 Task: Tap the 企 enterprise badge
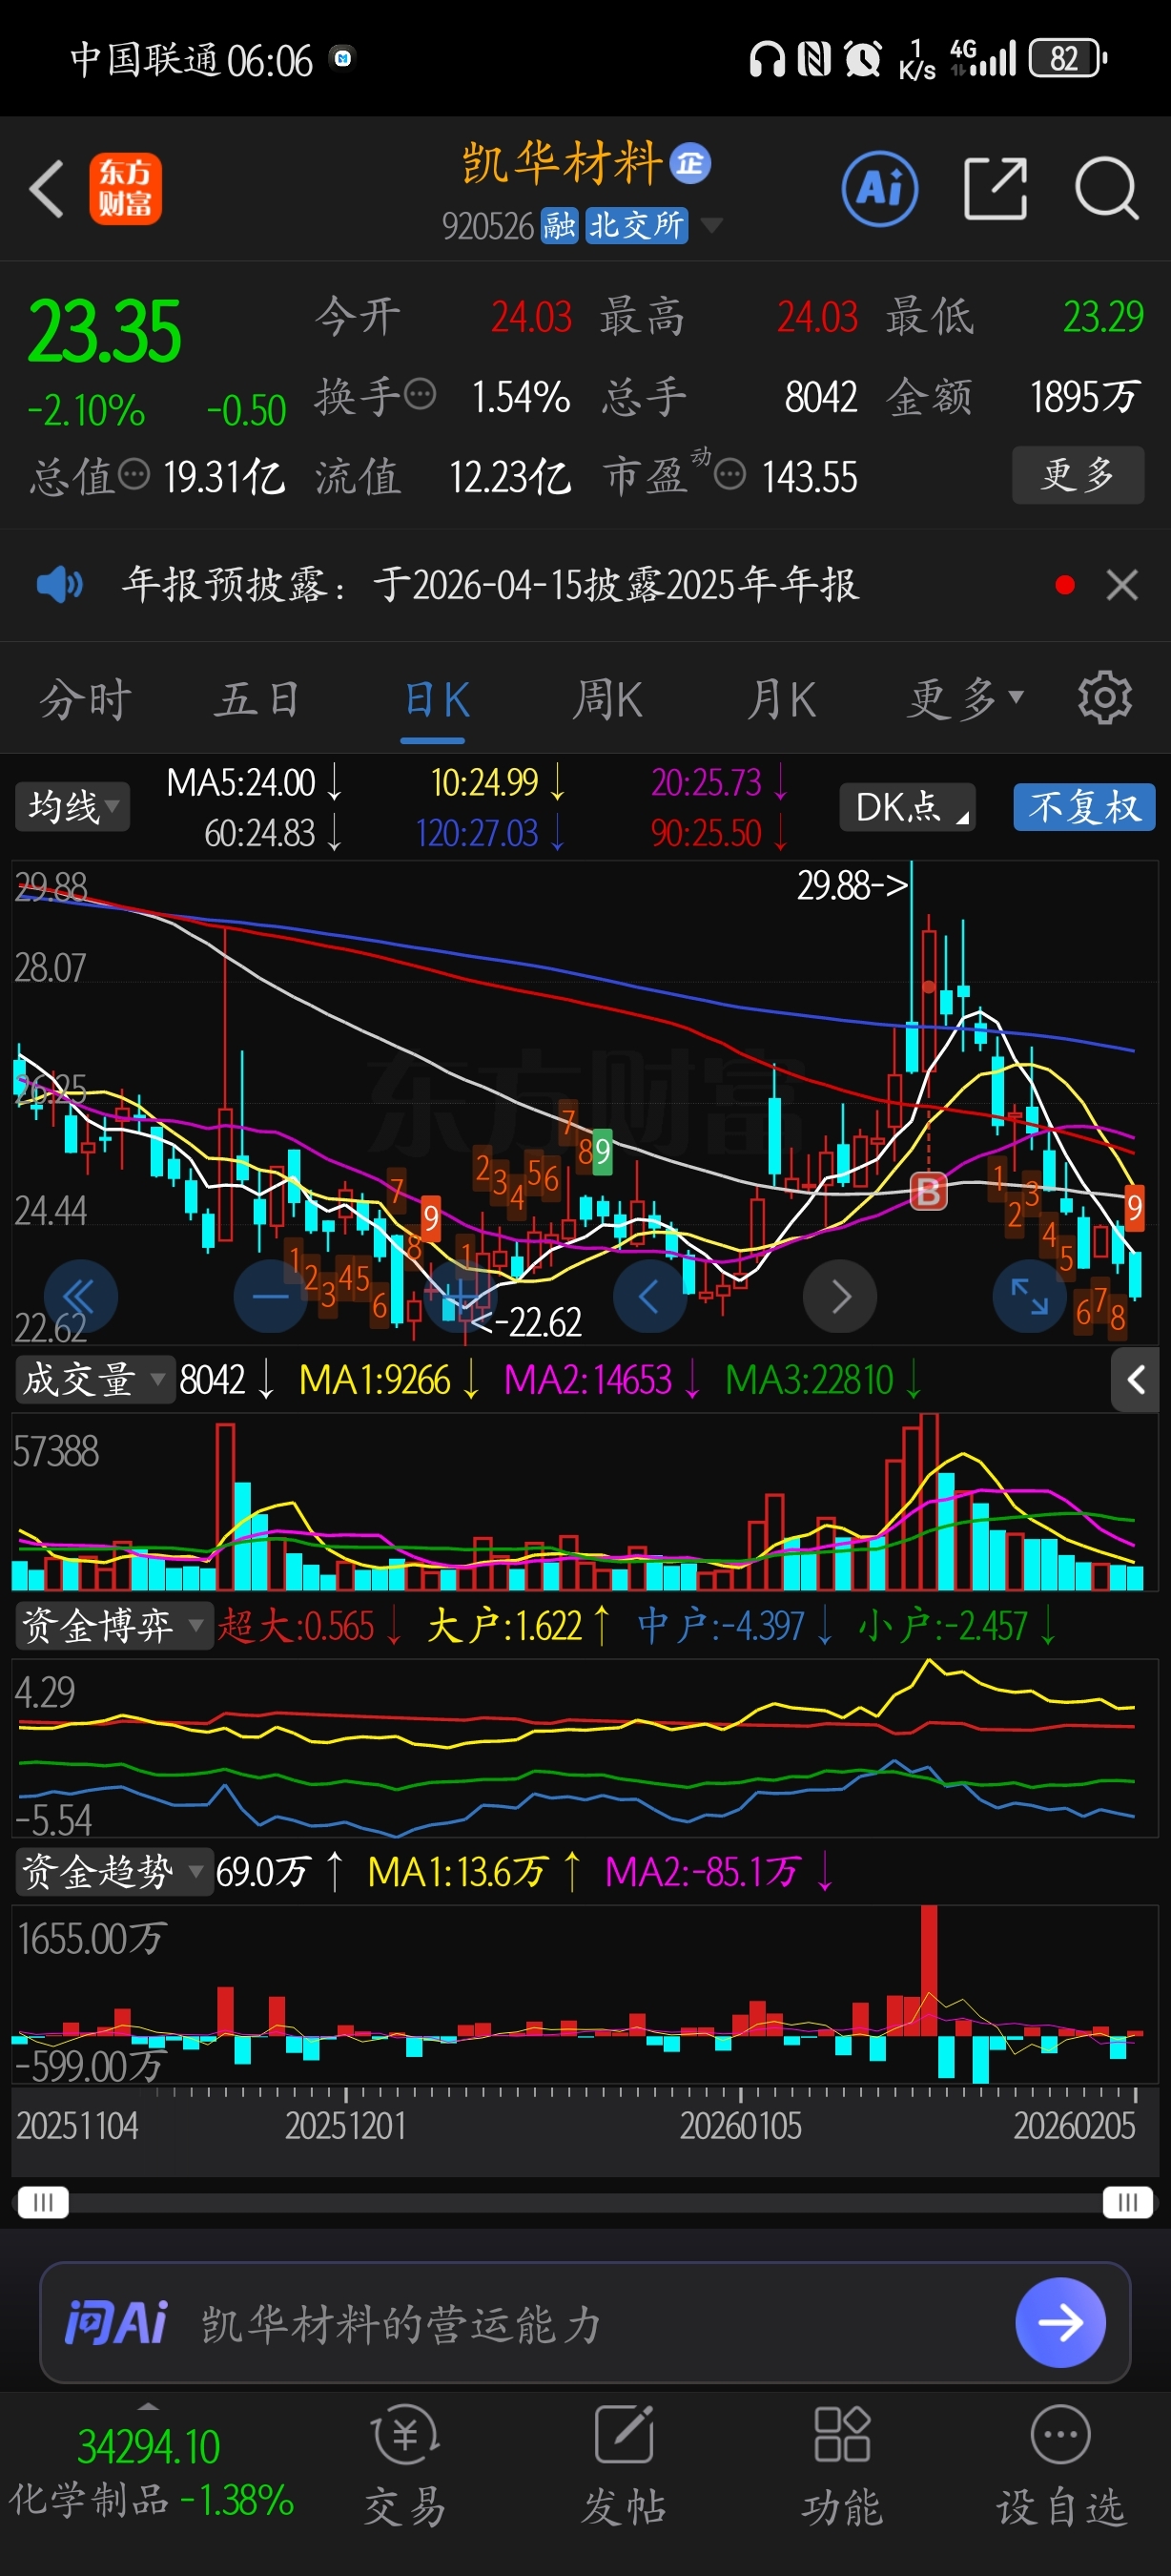point(689,164)
